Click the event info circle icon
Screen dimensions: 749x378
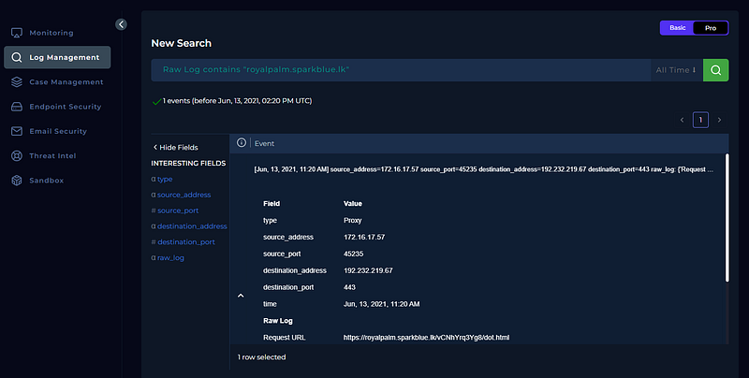pos(242,143)
